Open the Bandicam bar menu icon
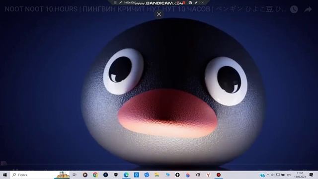The width and height of the screenshot is (318, 179). point(115,2)
